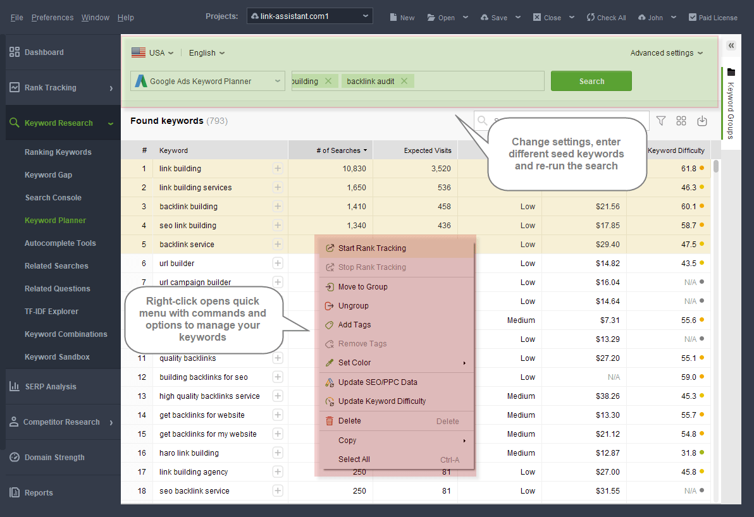Open Keyword Sandbox in sidebar
Viewport: 754px width, 517px height.
pos(57,357)
